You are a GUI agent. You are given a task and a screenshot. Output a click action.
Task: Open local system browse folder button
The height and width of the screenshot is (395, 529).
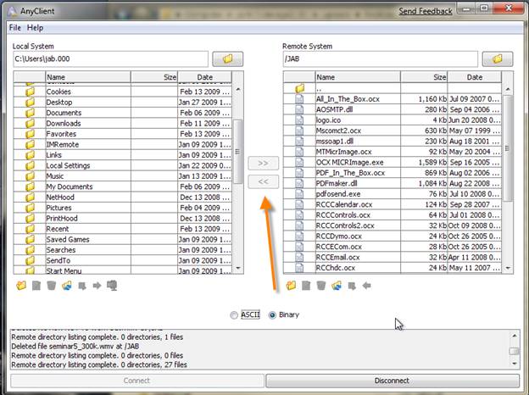click(228, 59)
